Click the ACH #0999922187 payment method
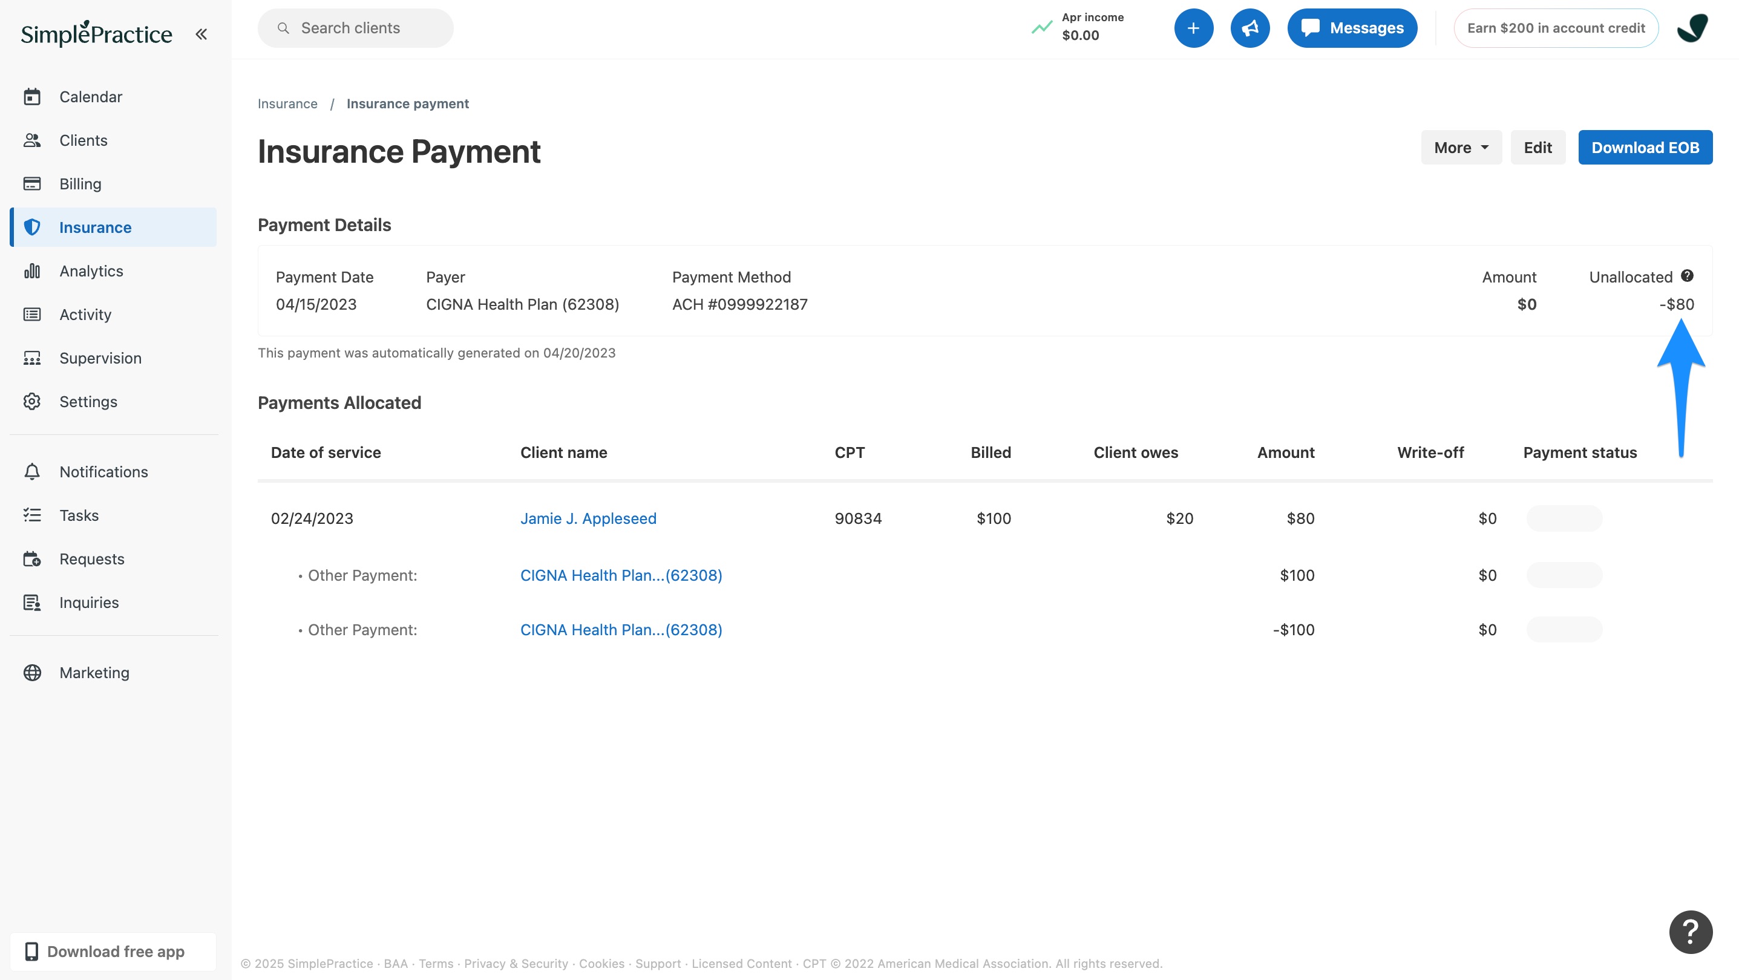Viewport: 1739px width, 980px height. click(x=740, y=304)
